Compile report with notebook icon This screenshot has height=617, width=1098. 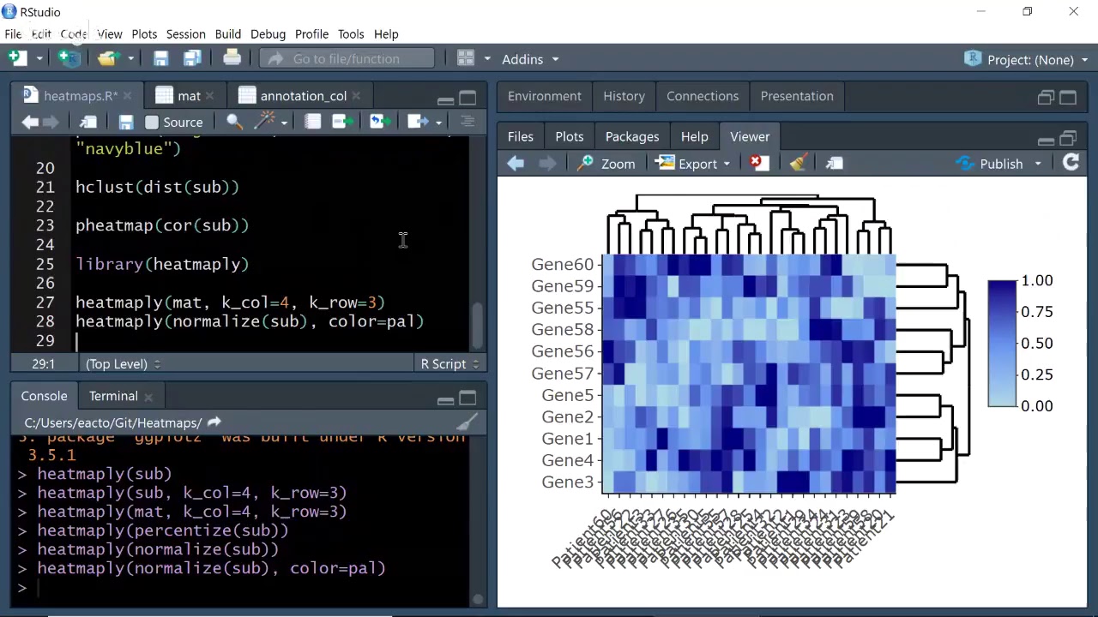click(312, 122)
